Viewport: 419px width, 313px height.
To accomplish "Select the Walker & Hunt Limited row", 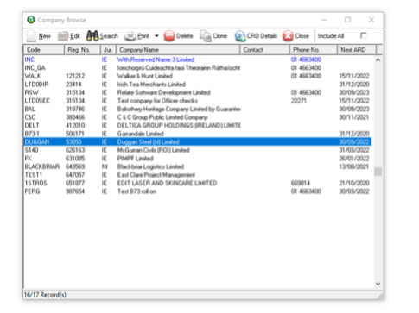I will pyautogui.click(x=197, y=76).
